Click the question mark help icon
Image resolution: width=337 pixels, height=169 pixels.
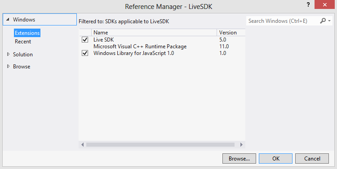pos(308,5)
